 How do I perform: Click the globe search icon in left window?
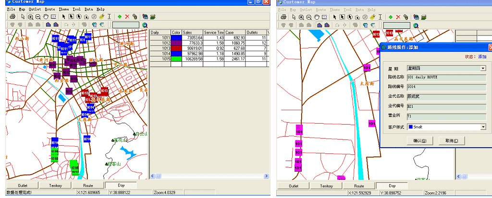click(145, 25)
